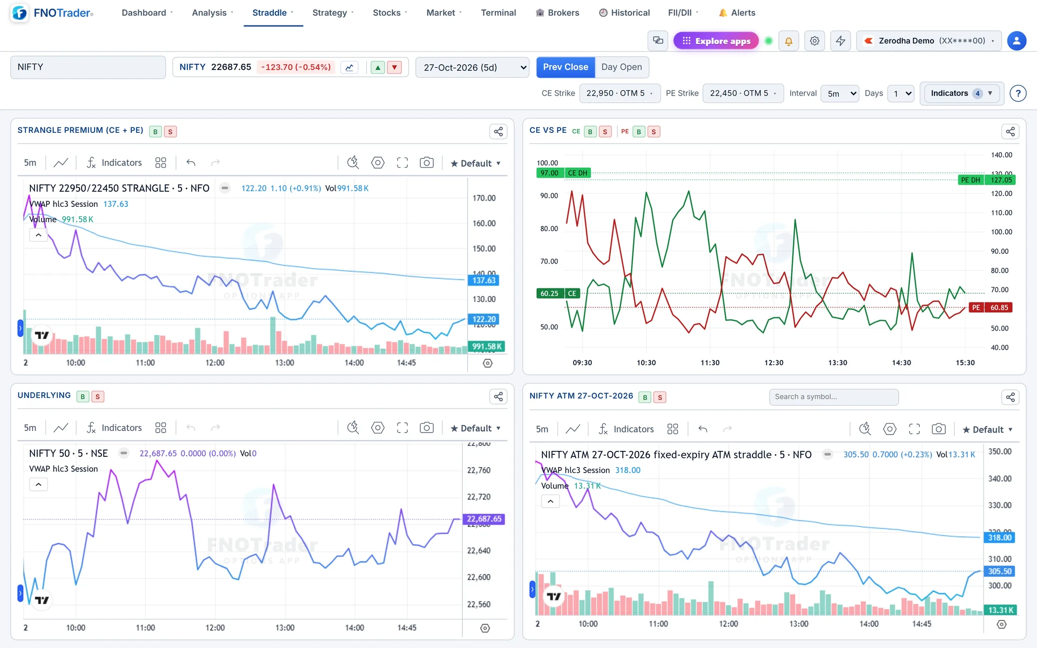Image resolution: width=1037 pixels, height=648 pixels.
Task: Open the Dashboard menu
Action: click(147, 12)
